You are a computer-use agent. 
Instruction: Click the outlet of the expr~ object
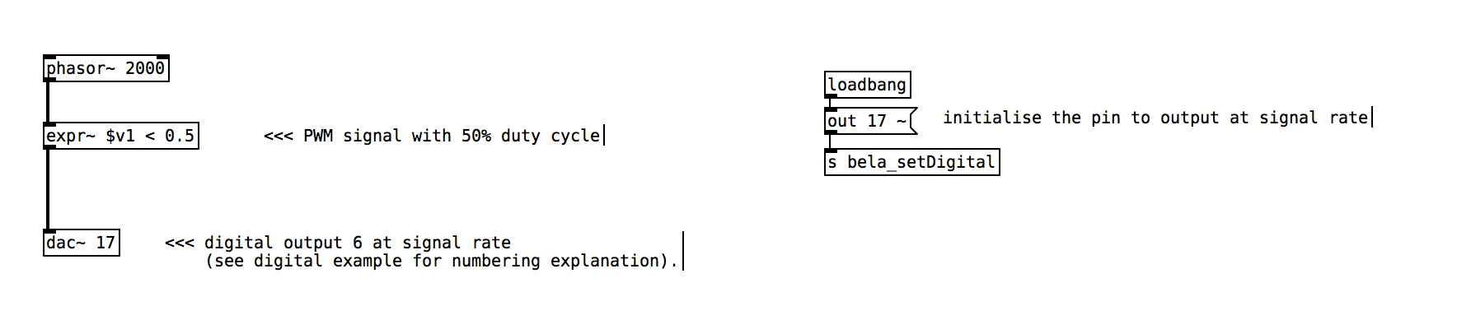point(49,148)
